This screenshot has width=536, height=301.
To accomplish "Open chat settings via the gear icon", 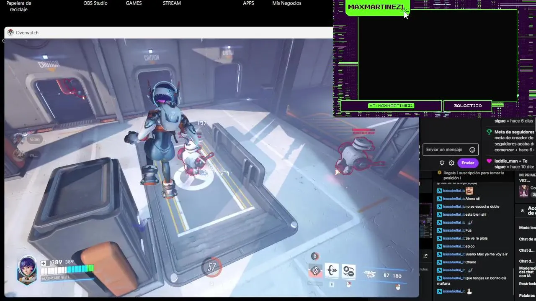I will point(451,163).
